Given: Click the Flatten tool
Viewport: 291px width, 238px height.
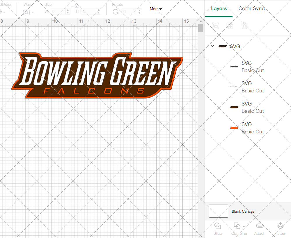Looking at the screenshot, I should (280, 229).
